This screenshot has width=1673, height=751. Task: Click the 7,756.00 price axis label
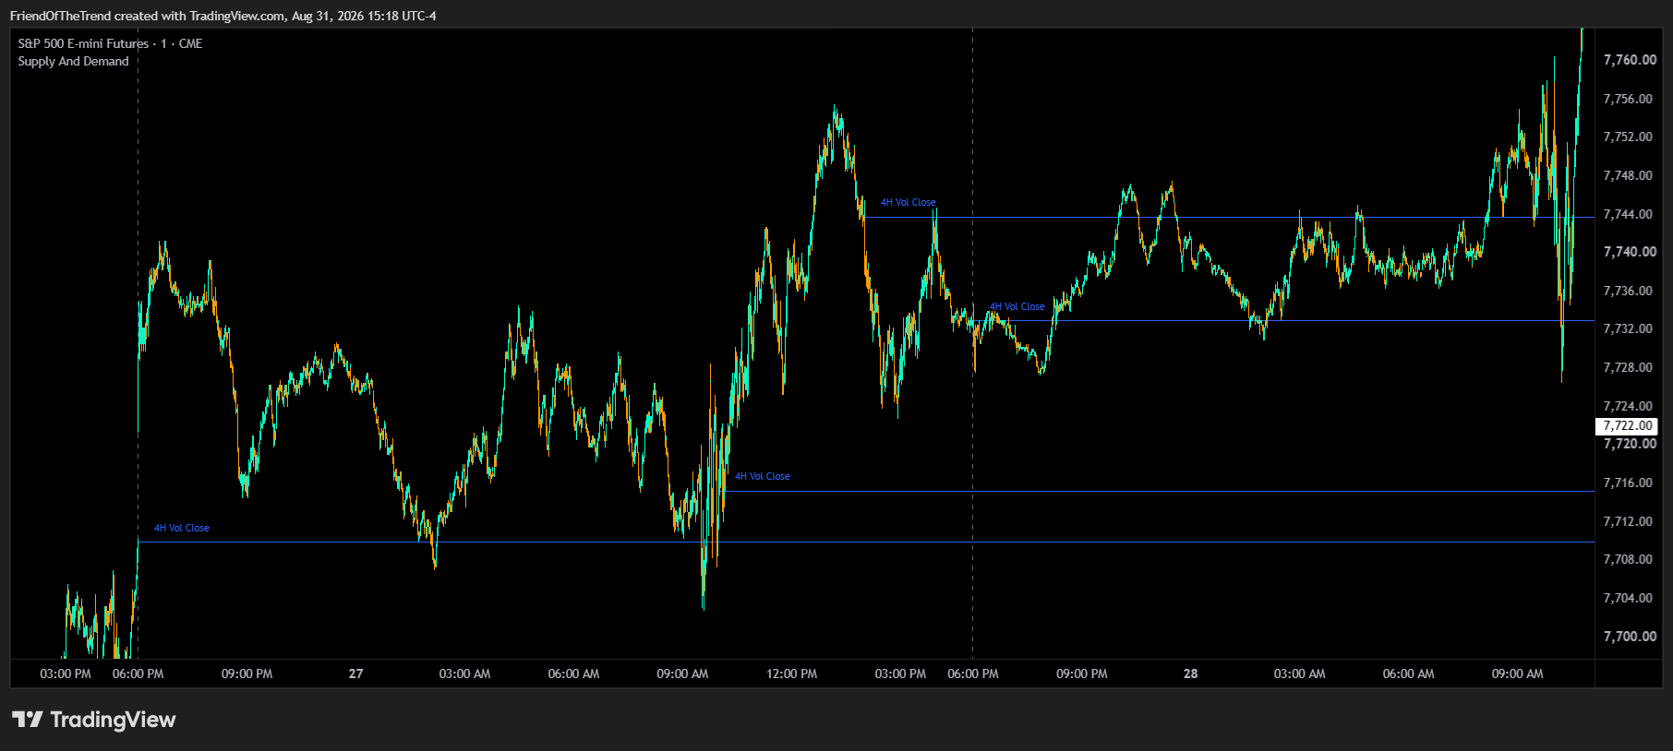[x=1628, y=99]
